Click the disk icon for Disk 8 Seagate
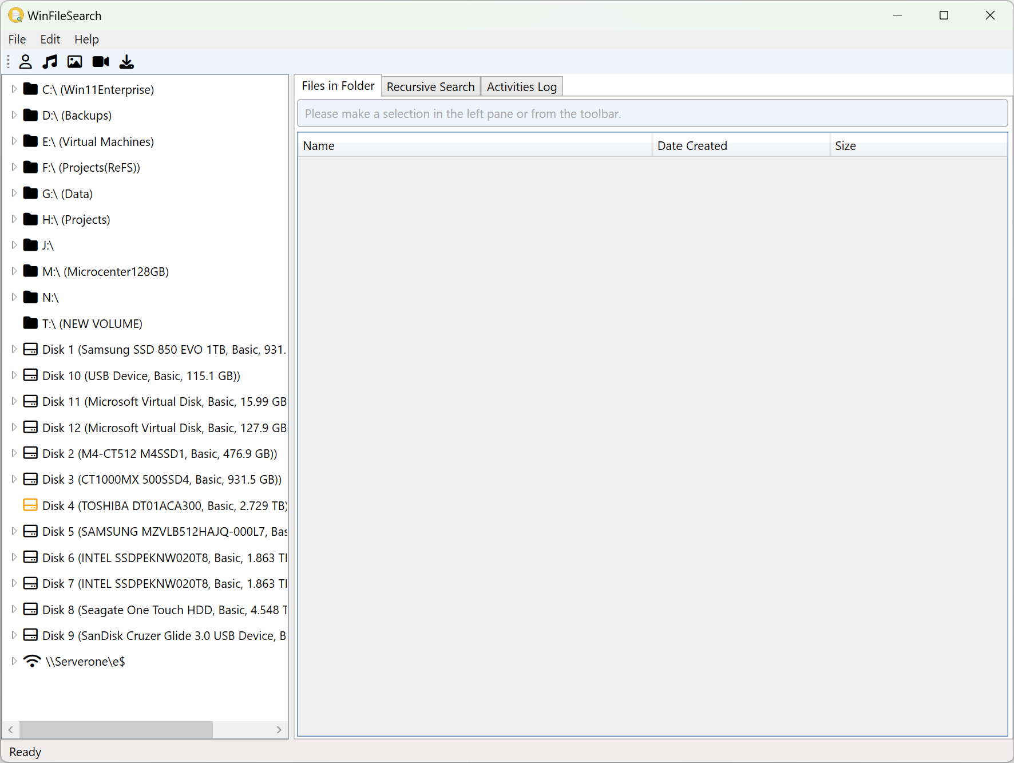The image size is (1014, 763). point(30,609)
